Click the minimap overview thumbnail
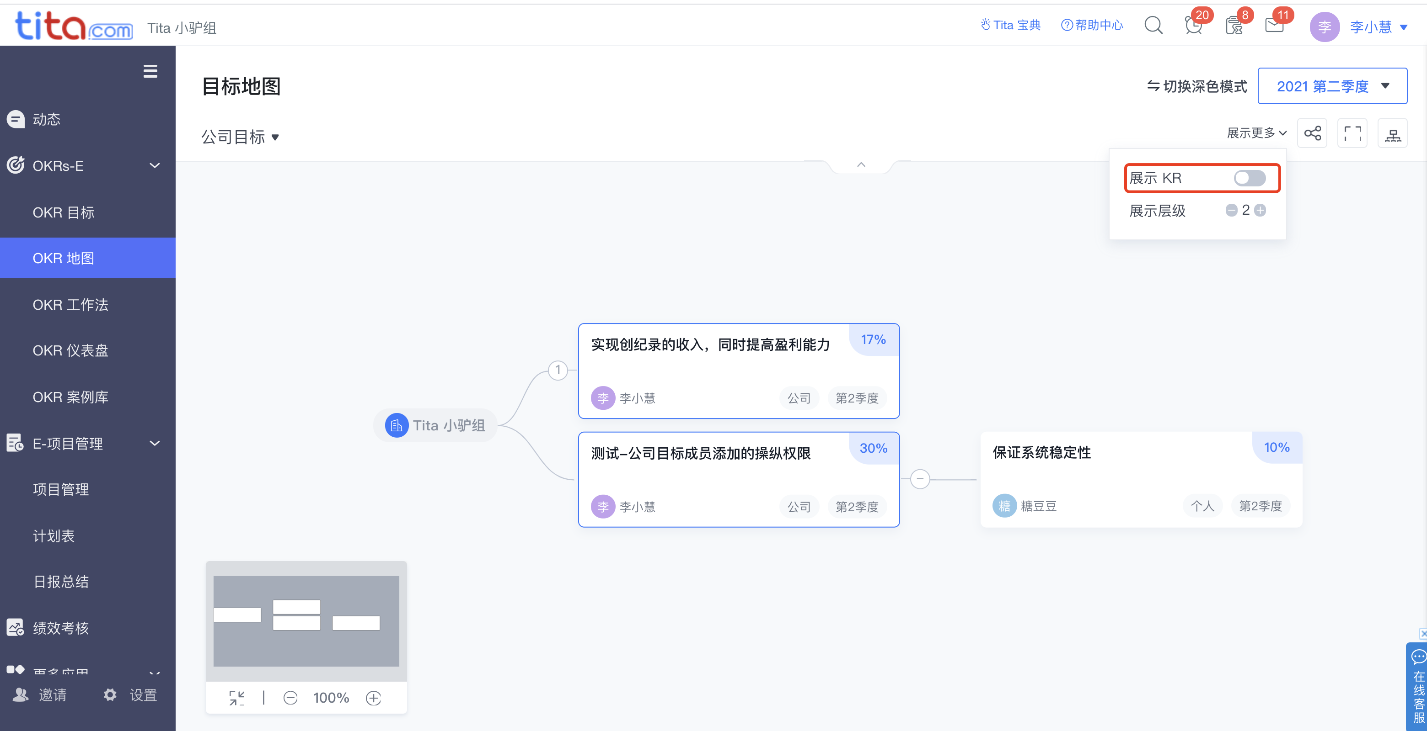 (x=306, y=621)
